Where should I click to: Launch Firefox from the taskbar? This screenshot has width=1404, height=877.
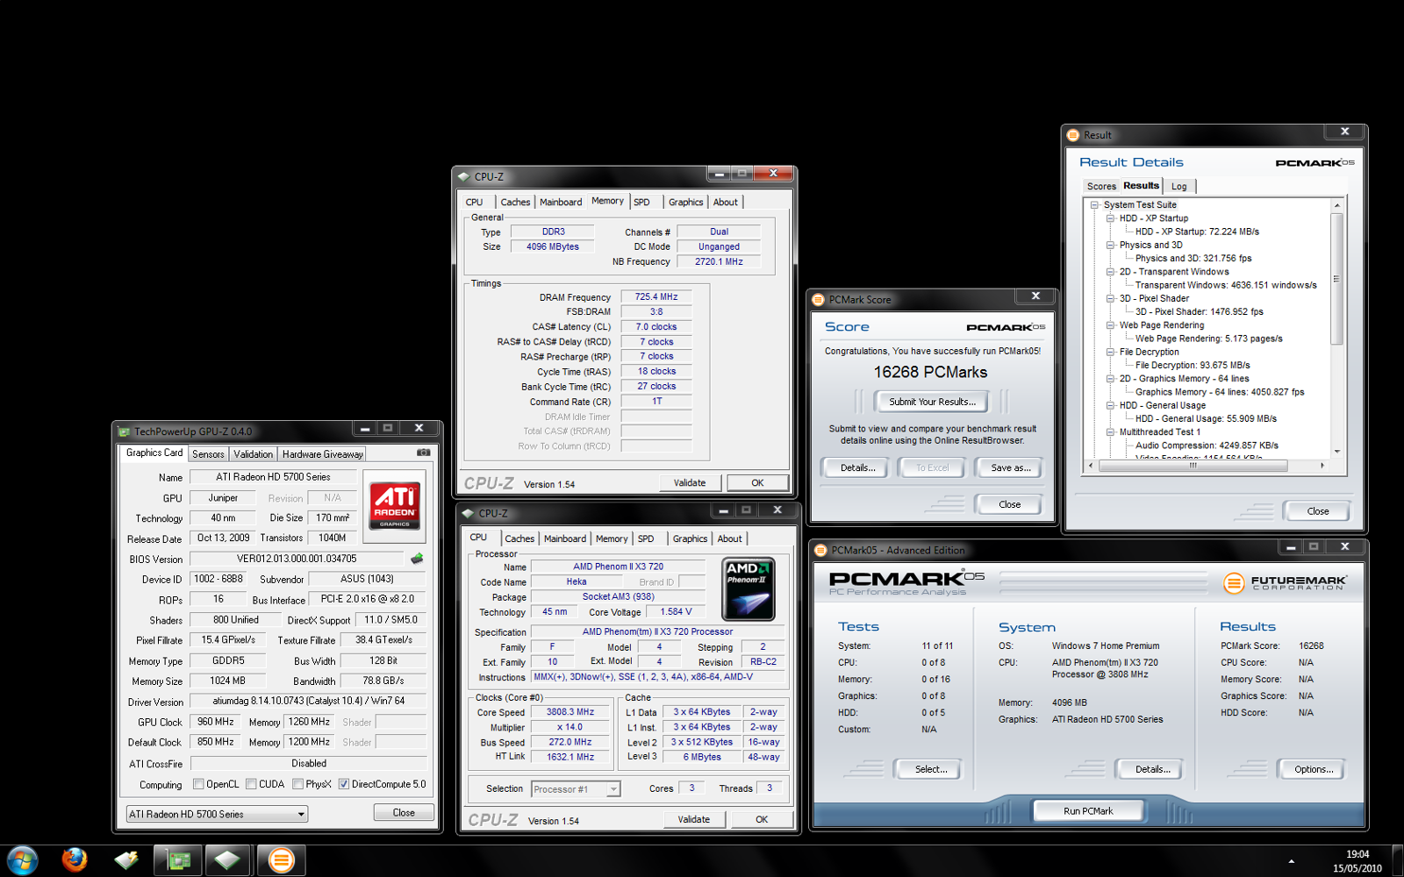click(x=75, y=859)
